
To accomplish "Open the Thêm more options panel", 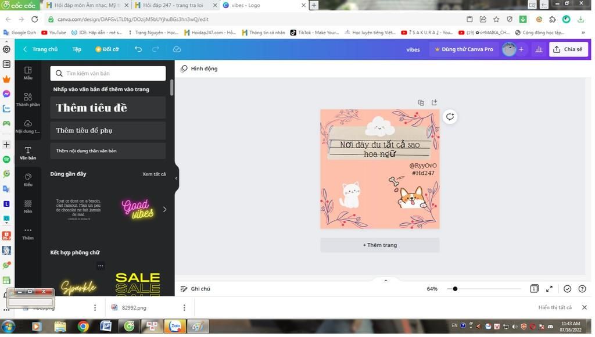I will [x=28, y=233].
